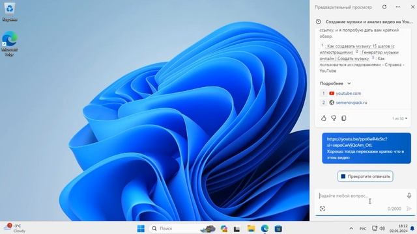Open Task View on the taskbar
Screen dimensions: 417x234
[237, 229]
